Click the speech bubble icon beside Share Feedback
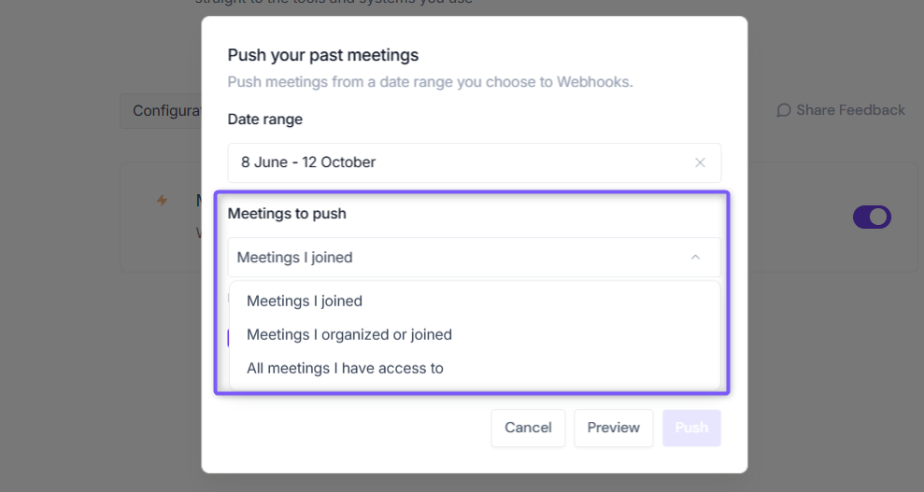This screenshot has width=924, height=492. pyautogui.click(x=783, y=110)
